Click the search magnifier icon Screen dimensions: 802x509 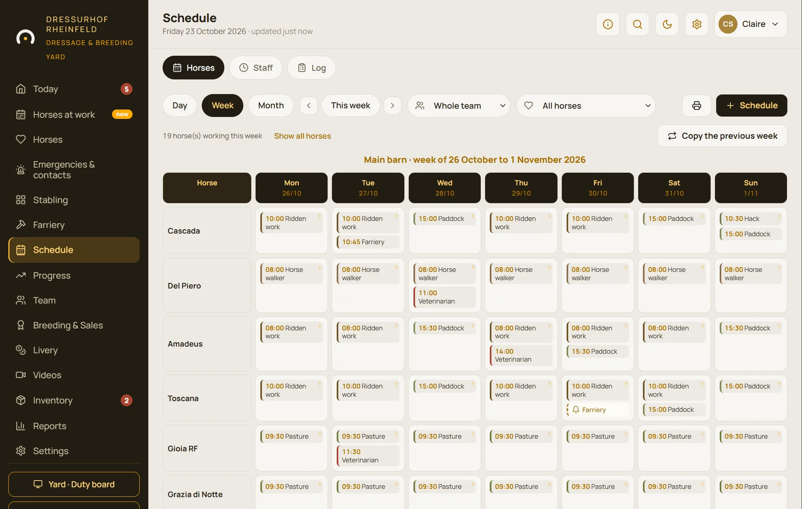pos(637,24)
